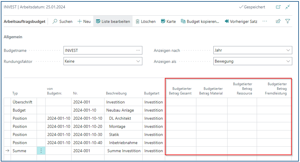Click the Arbeitsauftragsbudget page title
Image resolution: width=300 pixels, height=162 pixels.
click(x=24, y=22)
